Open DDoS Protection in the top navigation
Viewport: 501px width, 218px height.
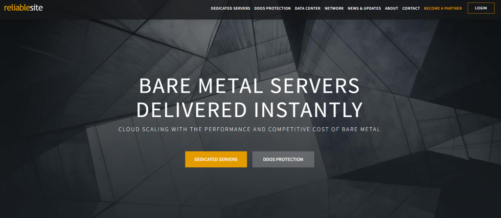[273, 8]
